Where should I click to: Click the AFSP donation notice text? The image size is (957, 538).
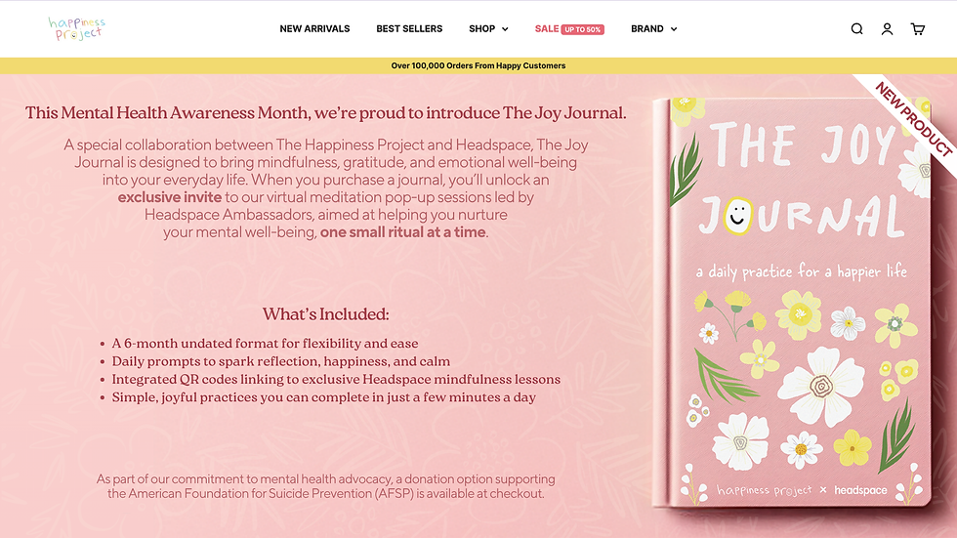pyautogui.click(x=325, y=486)
